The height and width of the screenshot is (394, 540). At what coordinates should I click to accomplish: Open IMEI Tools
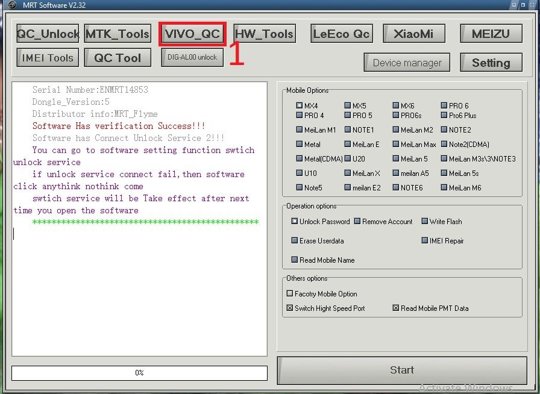(48, 57)
